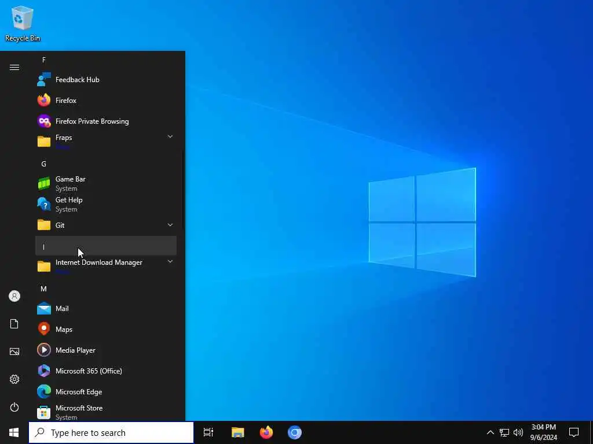Screen dimensions: 593x444
Task: Open the blue browser taskbar icon
Action: tap(295, 432)
